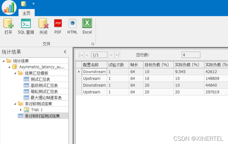
Task: Launch the SQL 查询 tool
Action: [x=26, y=26]
